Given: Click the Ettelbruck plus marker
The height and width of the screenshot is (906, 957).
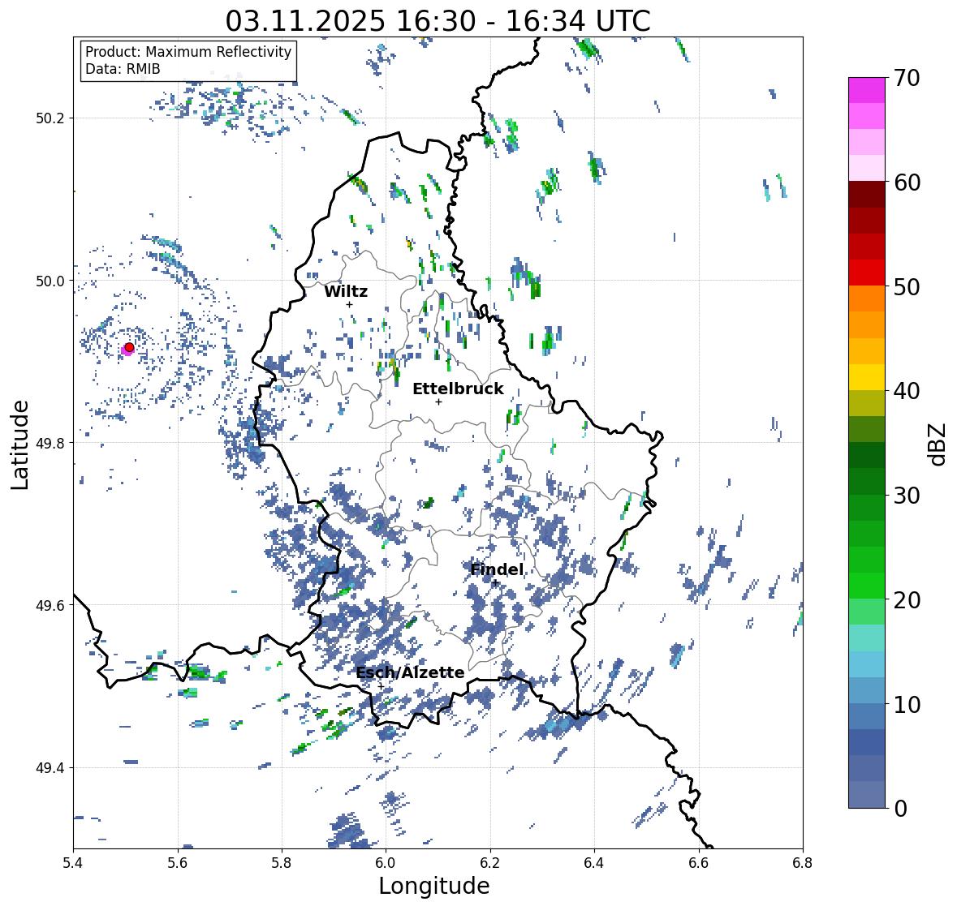Looking at the screenshot, I should point(438,401).
